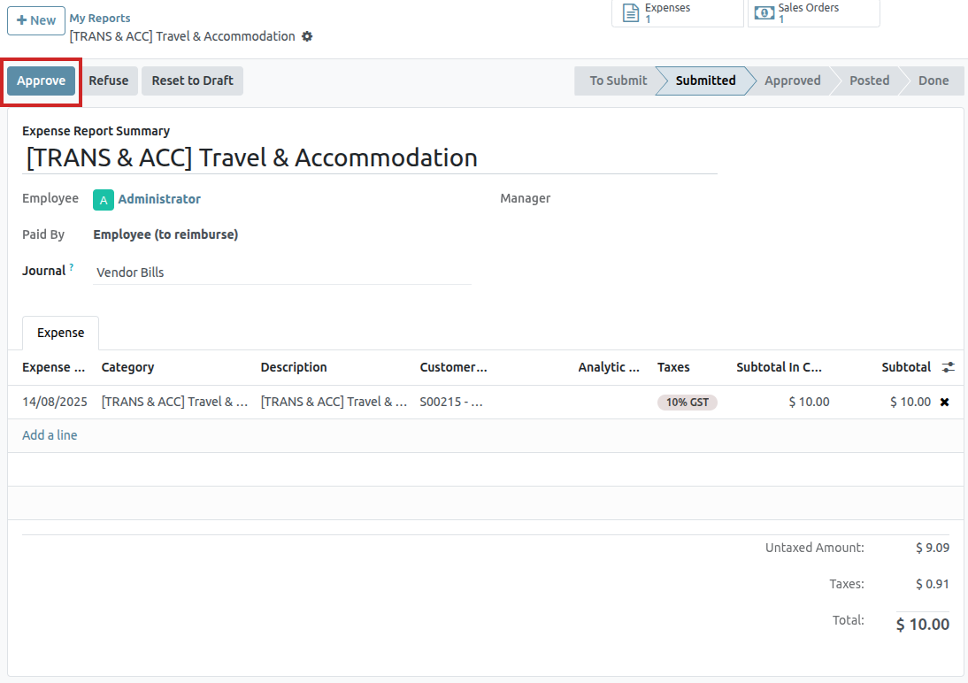The image size is (968, 683).
Task: Delete expense line with the X icon
Action: click(944, 402)
